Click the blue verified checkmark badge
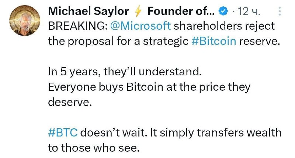This screenshot has width=295, height=158. tap(223, 11)
